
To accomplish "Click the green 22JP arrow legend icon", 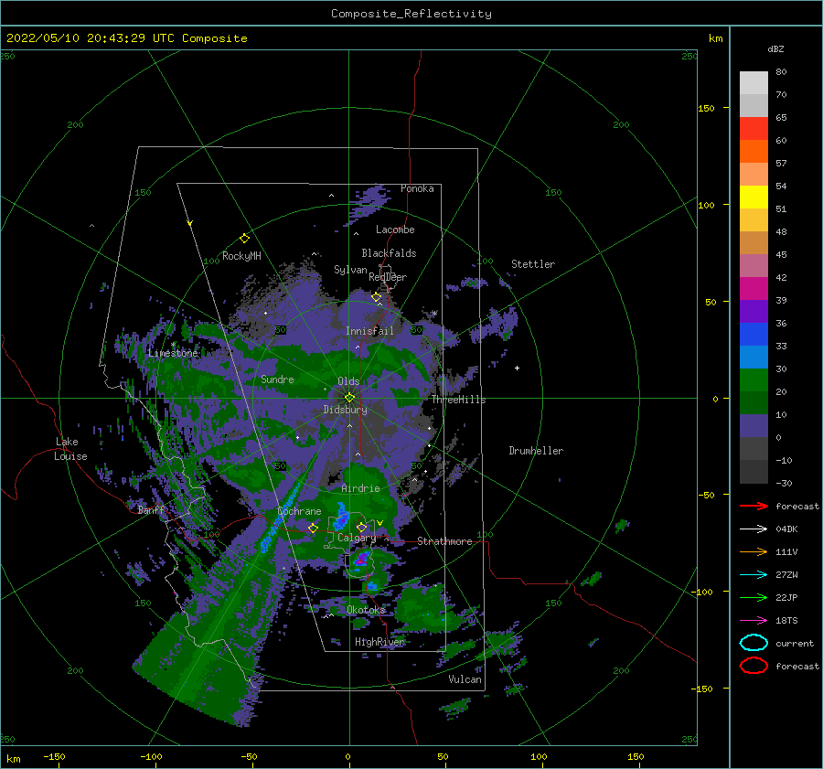I will [x=754, y=597].
